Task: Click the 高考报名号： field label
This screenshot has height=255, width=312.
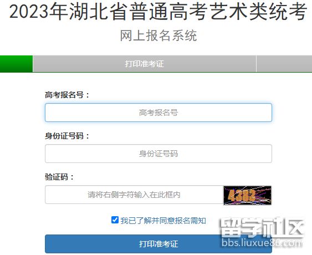Action: (x=67, y=95)
